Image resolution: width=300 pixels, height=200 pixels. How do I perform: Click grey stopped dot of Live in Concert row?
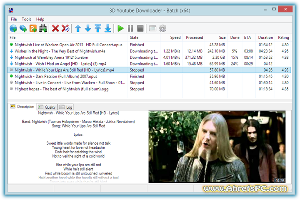tap(12, 82)
